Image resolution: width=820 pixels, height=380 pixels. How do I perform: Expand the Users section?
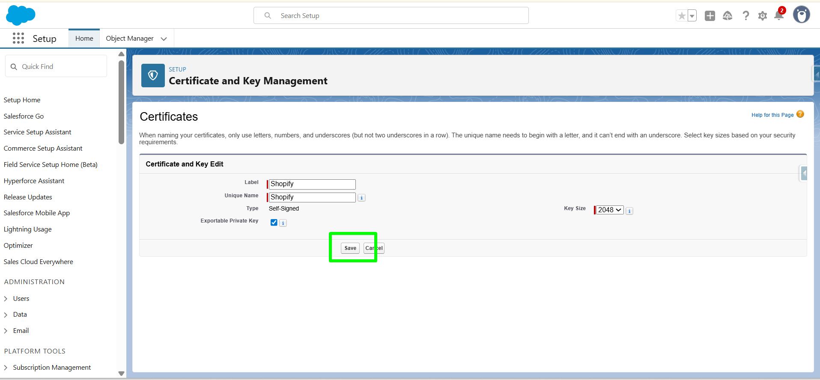[x=6, y=299]
